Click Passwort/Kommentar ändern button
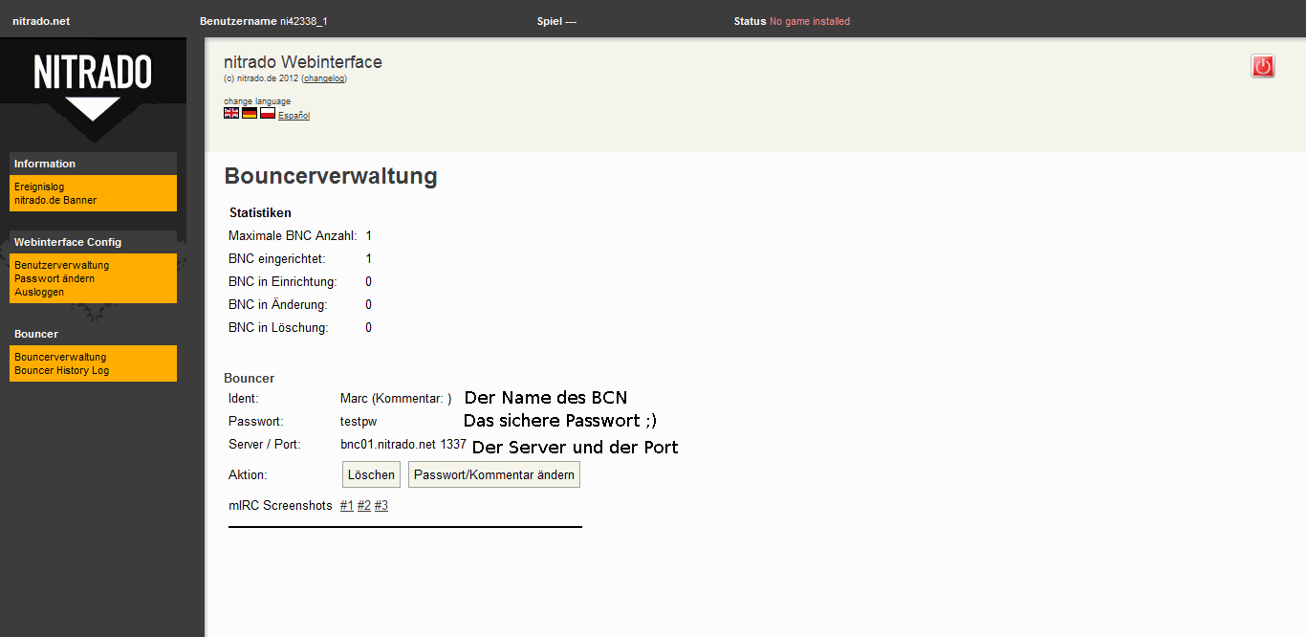Screen dimensions: 1306x637 tap(494, 474)
